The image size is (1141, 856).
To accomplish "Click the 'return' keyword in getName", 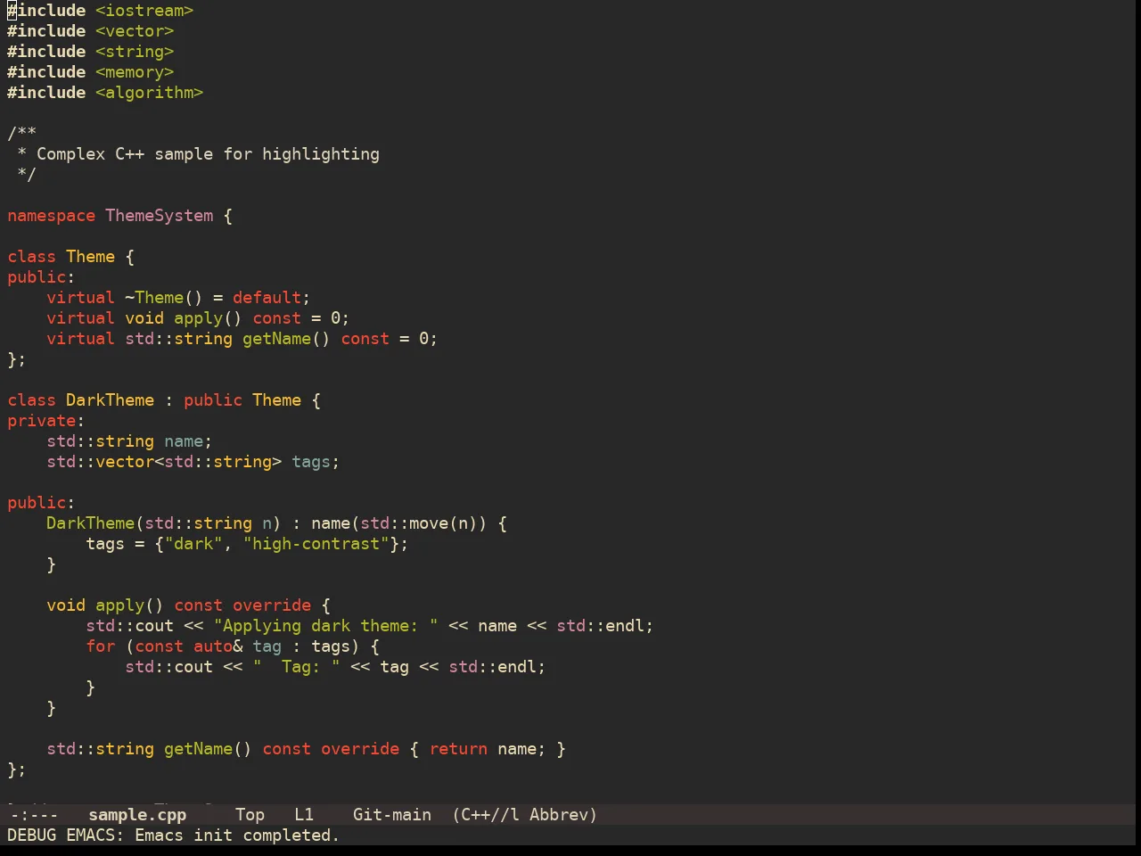I will coord(458,749).
